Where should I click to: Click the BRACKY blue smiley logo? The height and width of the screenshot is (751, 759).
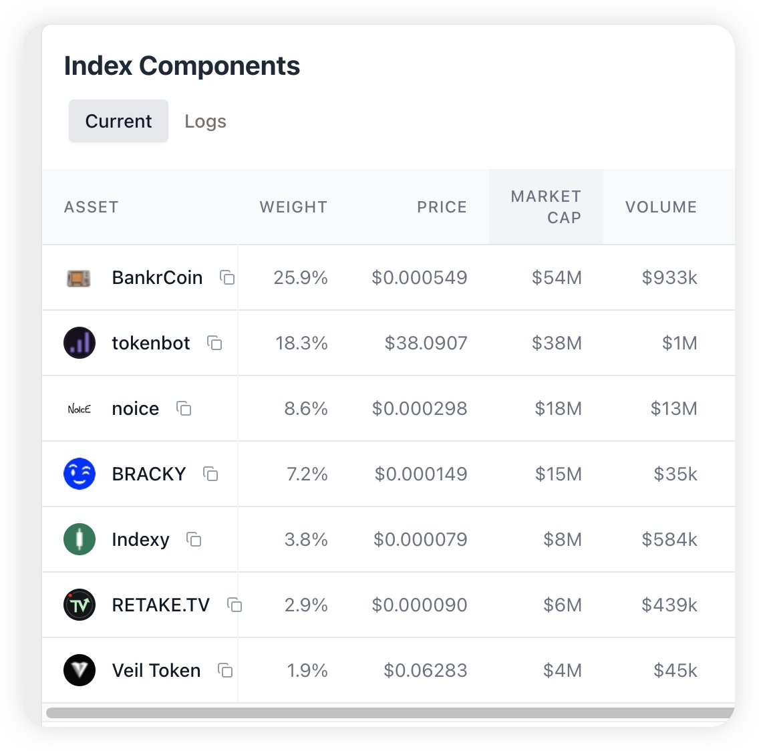tap(79, 474)
